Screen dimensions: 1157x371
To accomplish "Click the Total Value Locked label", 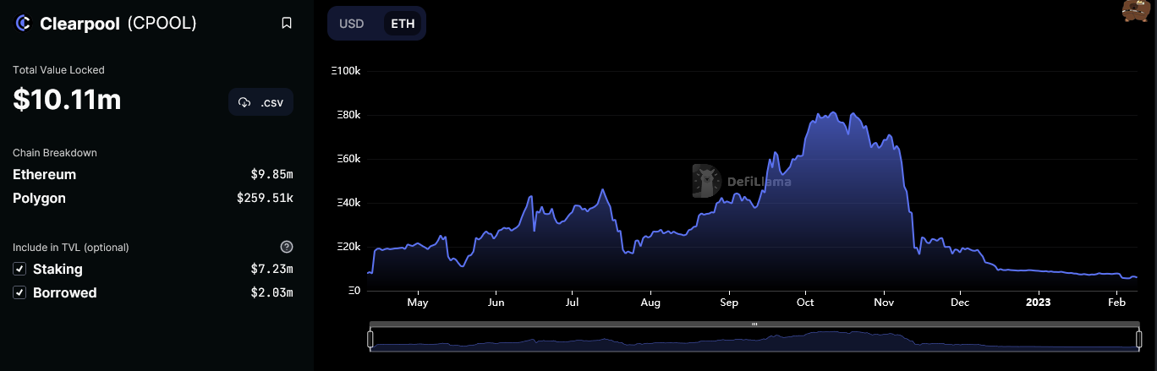I will pyautogui.click(x=58, y=70).
